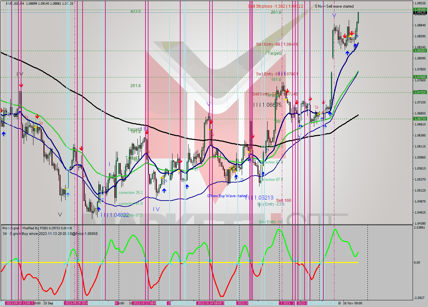Click the 2023.09.29 20:00 date marker
The image size is (428, 307).
click(76, 303)
